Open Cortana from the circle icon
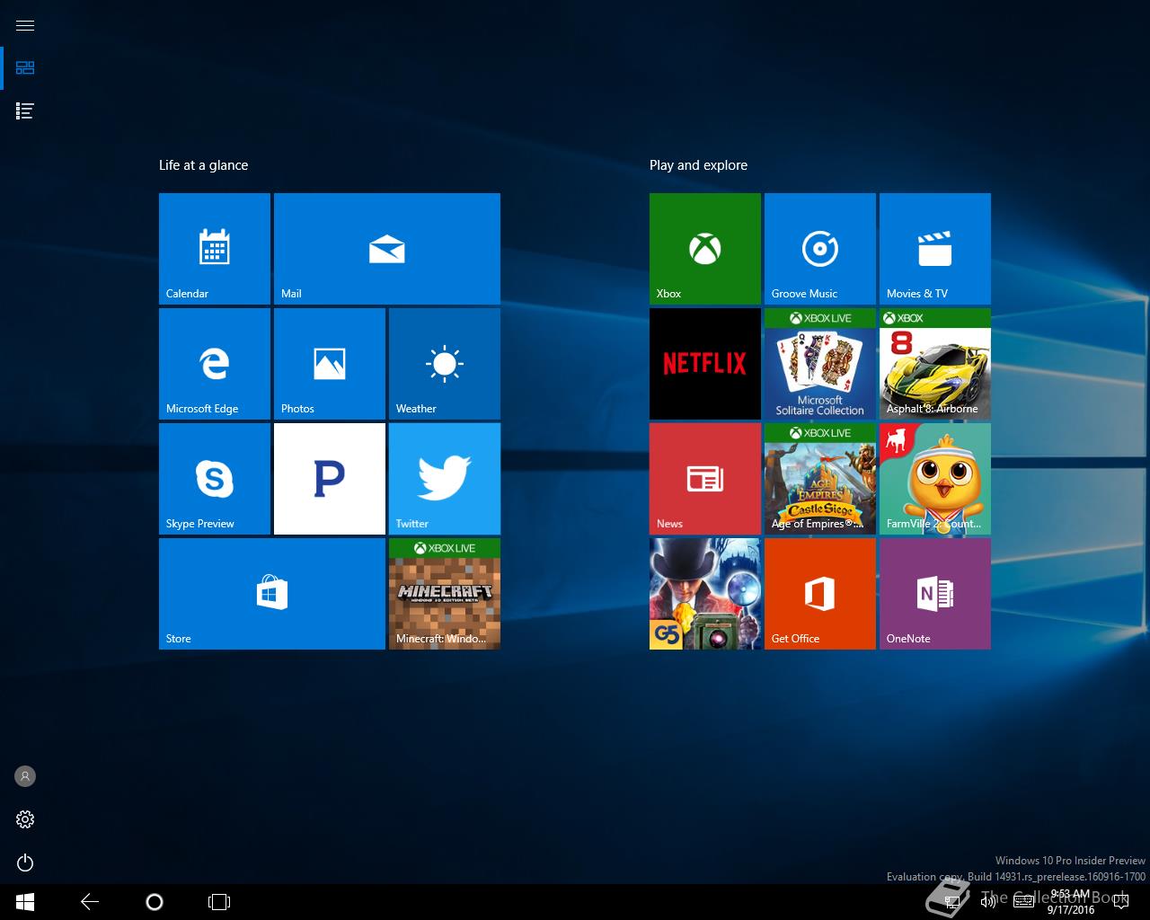1150x920 pixels. (155, 902)
